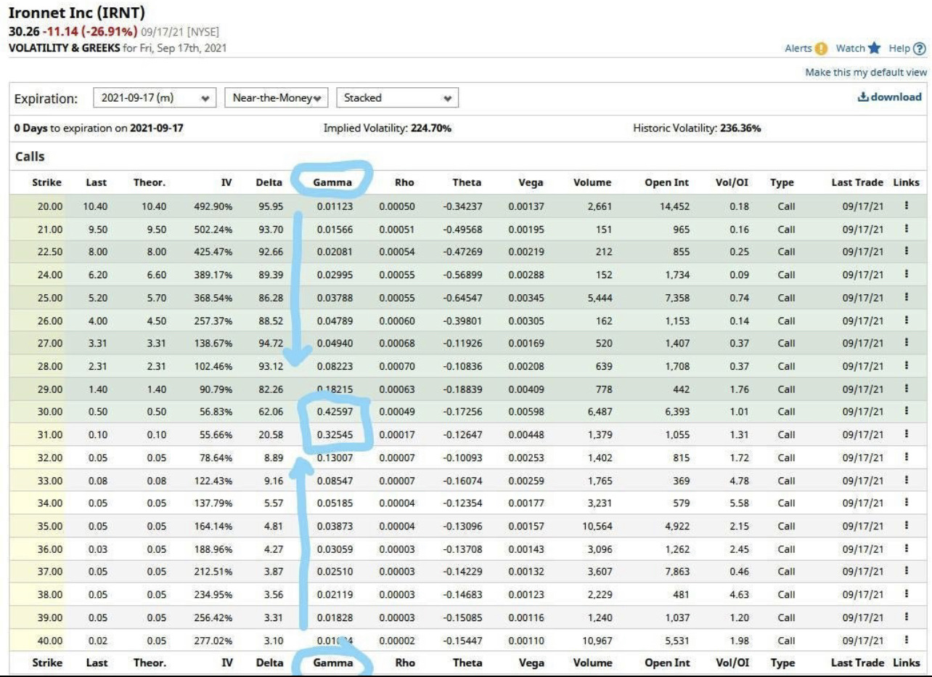Sort by top Gamma column header
Viewport: 932px width, 677px height.
332,183
